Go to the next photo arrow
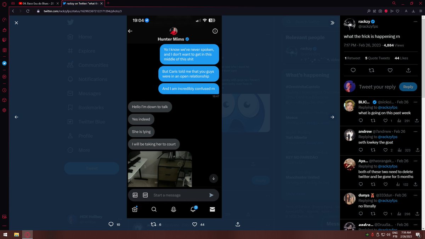 tap(332, 117)
